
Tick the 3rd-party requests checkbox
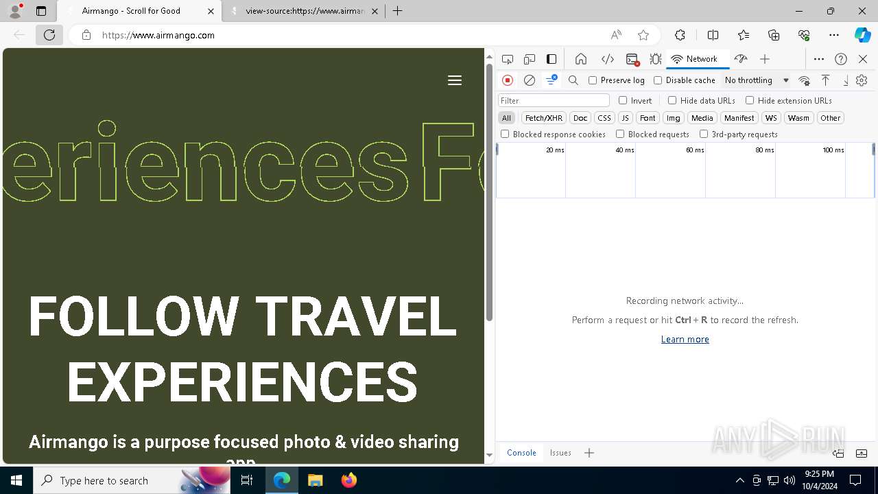(x=704, y=134)
